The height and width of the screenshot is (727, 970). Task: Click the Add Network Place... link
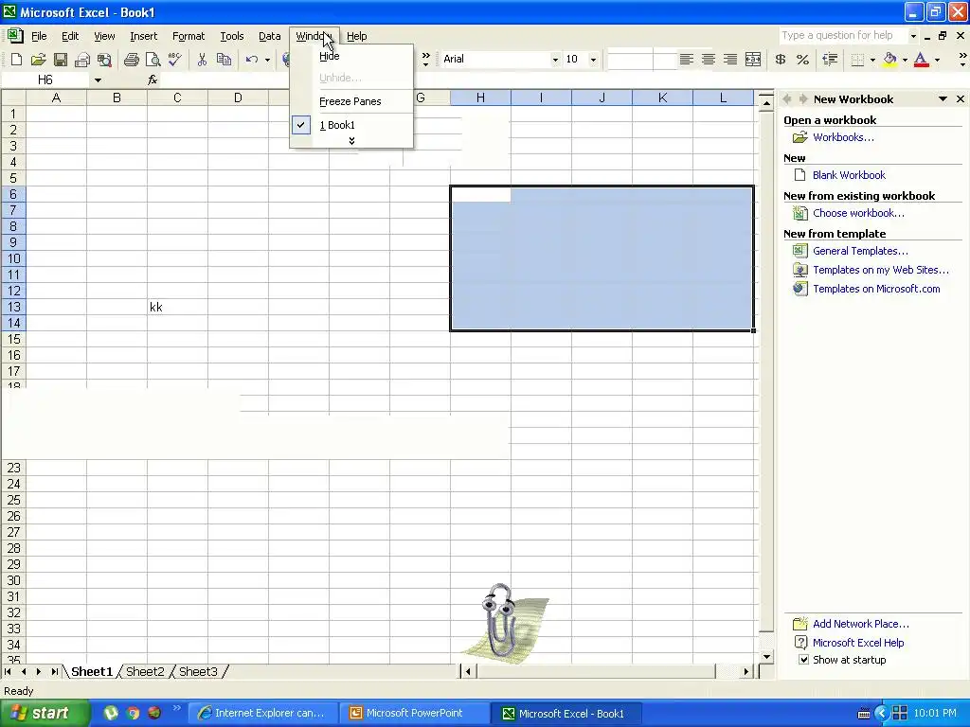point(860,624)
